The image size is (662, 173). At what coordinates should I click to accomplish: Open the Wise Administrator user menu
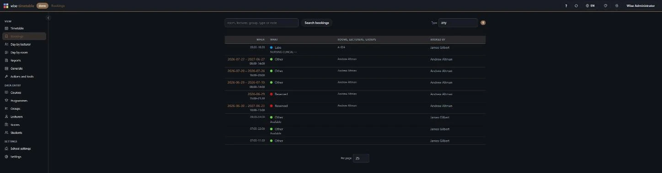pyautogui.click(x=641, y=6)
